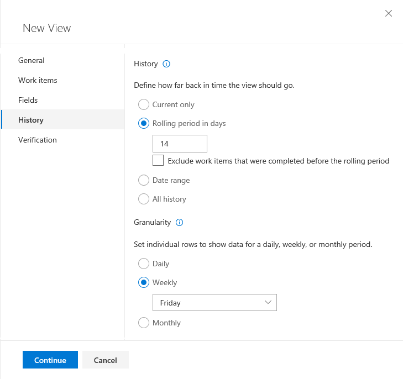The height and width of the screenshot is (379, 403).
Task: Click the rolling period days field
Action: 180,144
